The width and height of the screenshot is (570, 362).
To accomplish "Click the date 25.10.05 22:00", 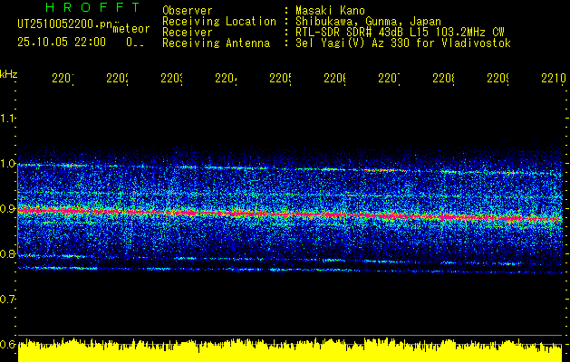I will (x=62, y=43).
